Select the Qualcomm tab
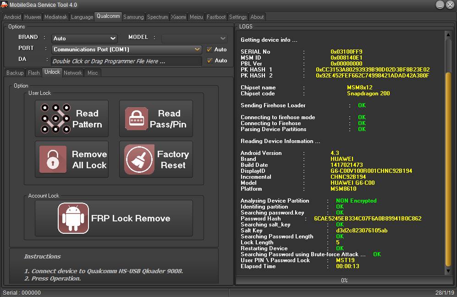 pyautogui.click(x=108, y=16)
